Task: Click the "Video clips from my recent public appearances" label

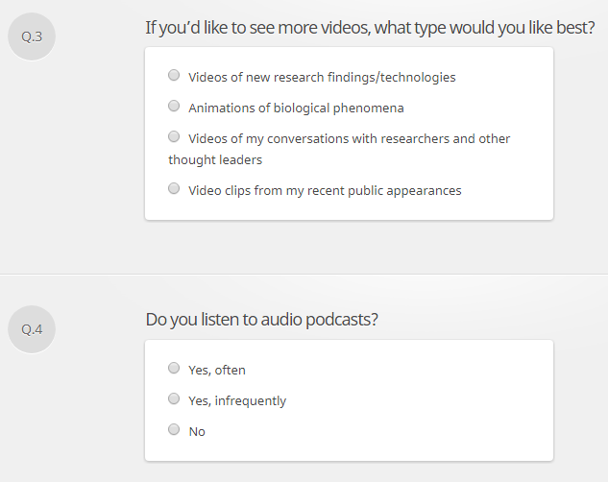Action: pos(325,190)
